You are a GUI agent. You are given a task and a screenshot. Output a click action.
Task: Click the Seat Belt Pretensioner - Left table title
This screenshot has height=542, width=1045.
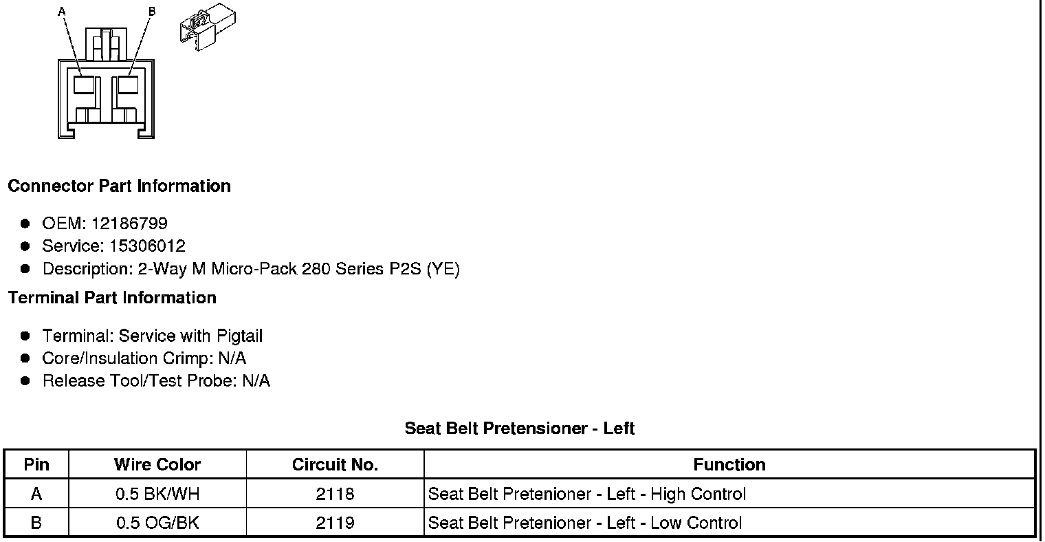[519, 429]
